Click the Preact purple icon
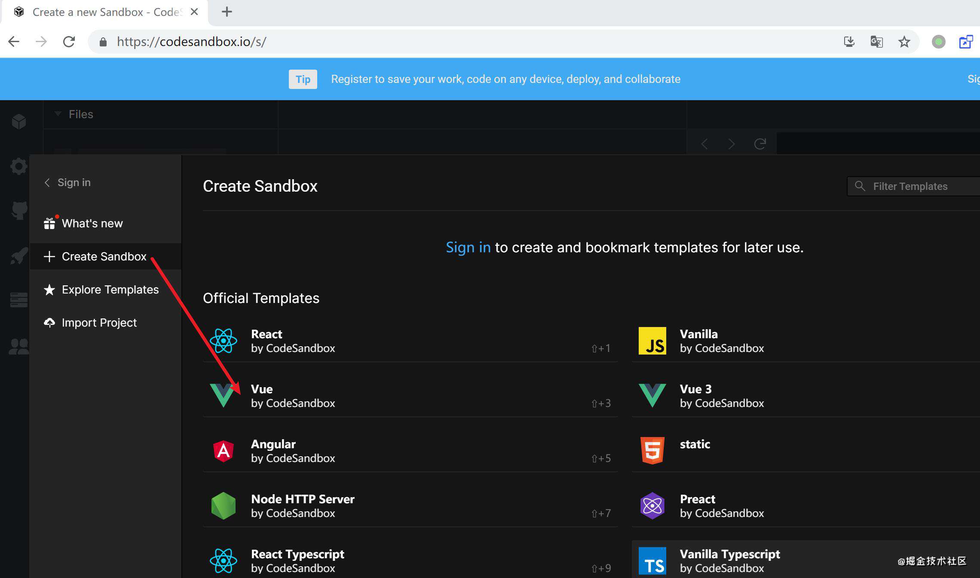 (652, 506)
